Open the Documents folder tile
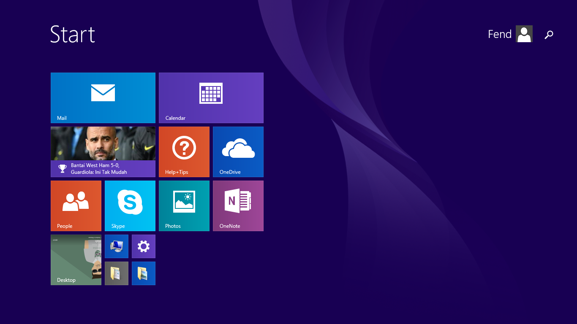The image size is (577, 324). pyautogui.click(x=116, y=273)
